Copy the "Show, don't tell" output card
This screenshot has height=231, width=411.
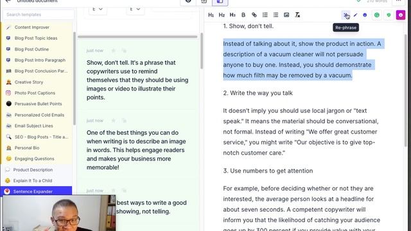(x=124, y=51)
